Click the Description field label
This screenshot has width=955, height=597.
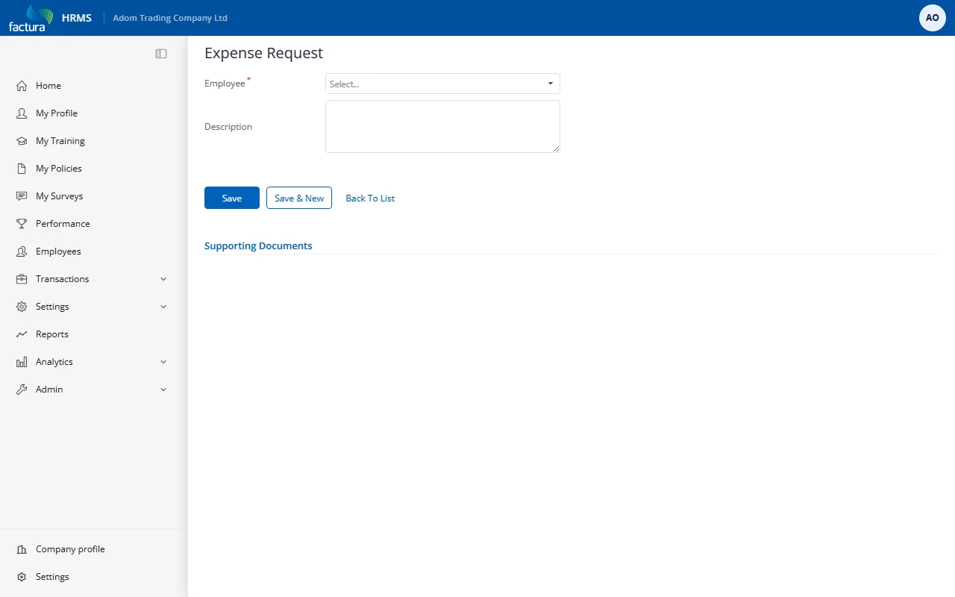[x=228, y=127]
